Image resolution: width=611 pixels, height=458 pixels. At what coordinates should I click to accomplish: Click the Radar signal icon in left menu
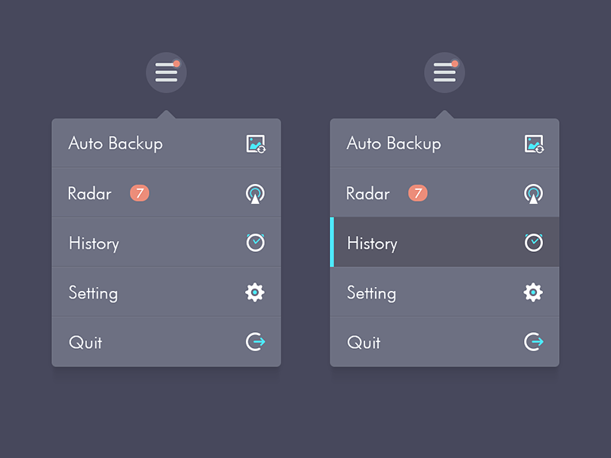click(x=256, y=194)
